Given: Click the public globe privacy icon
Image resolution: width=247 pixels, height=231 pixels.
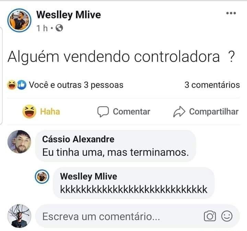Looking at the screenshot, I should coord(59,28).
